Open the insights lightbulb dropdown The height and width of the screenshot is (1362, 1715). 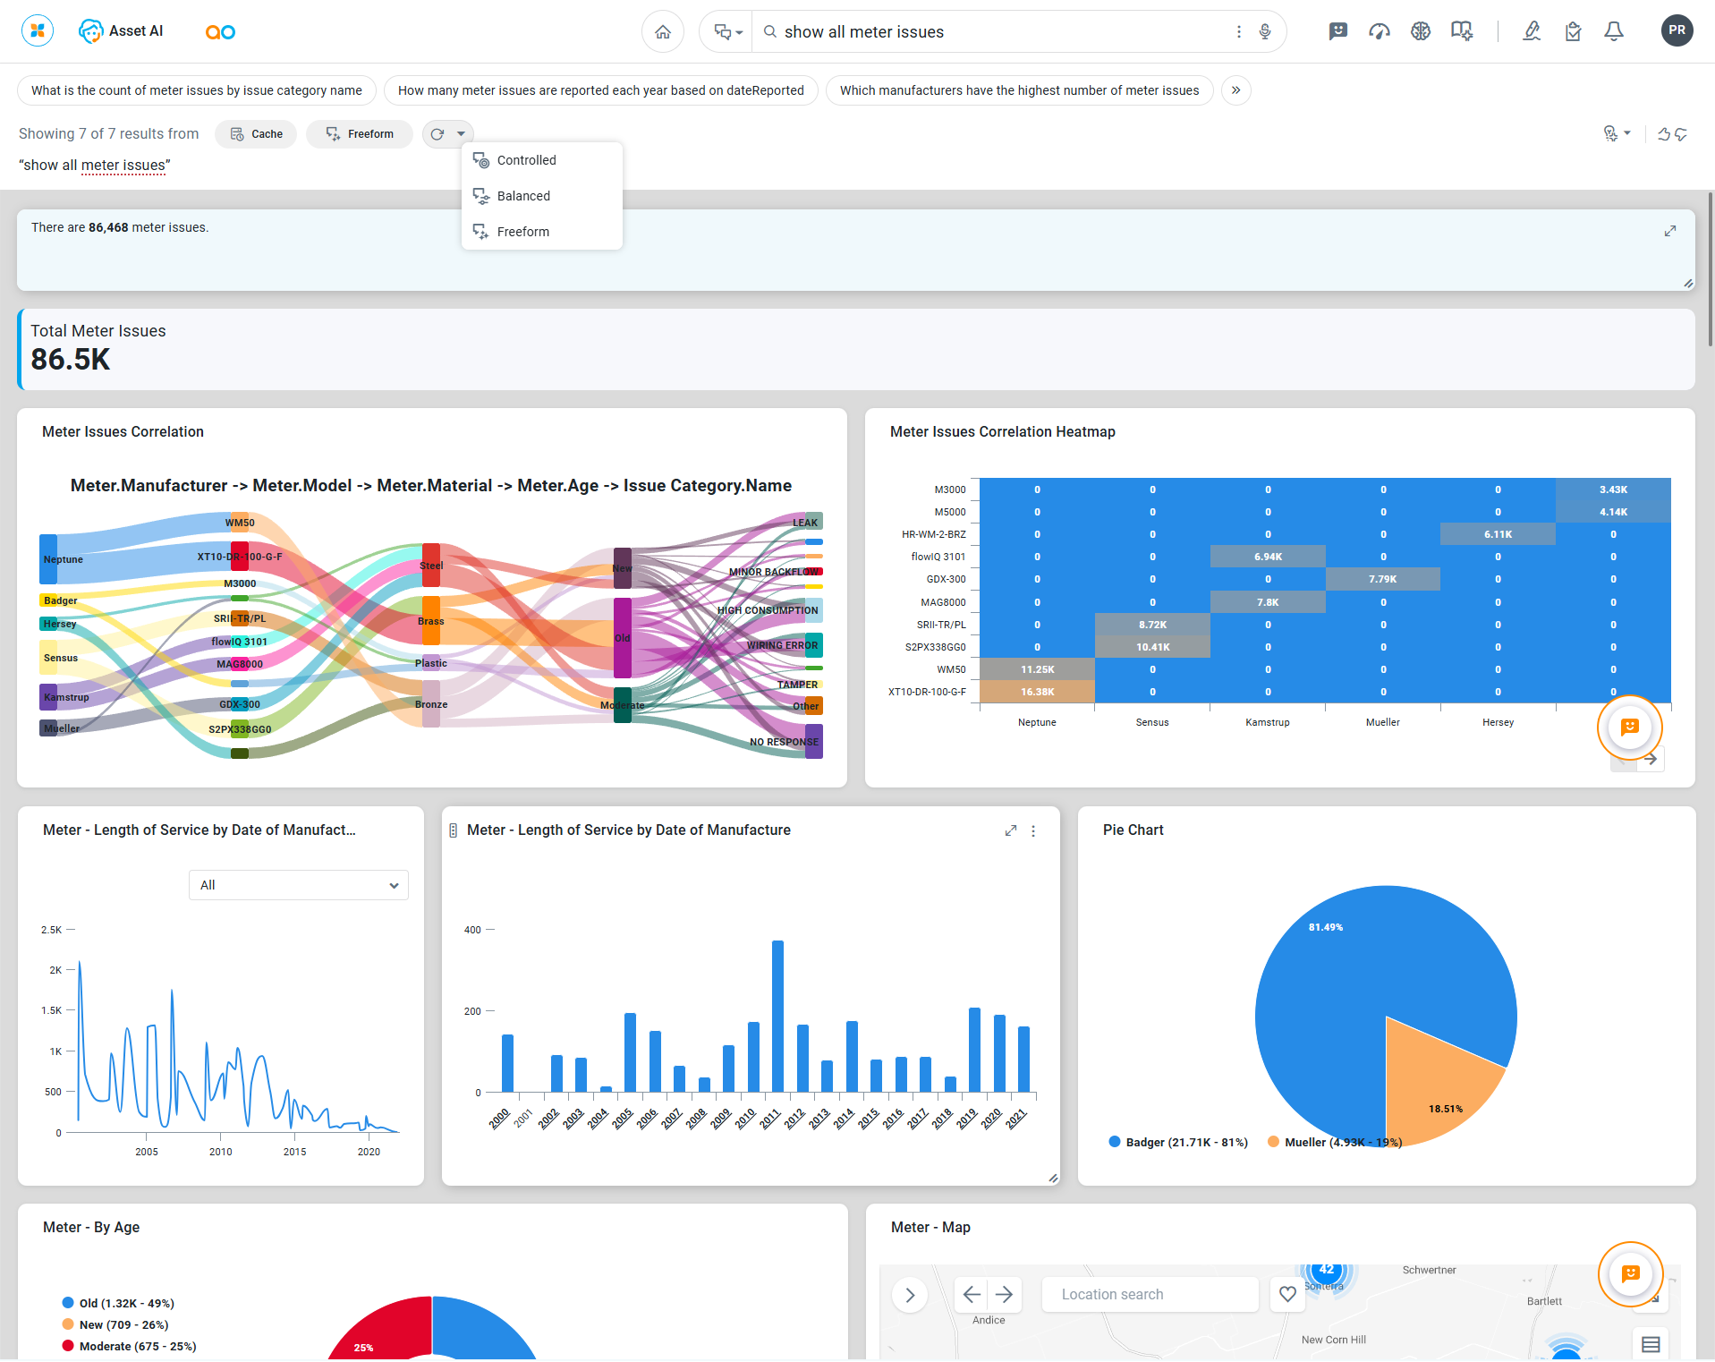click(x=1617, y=134)
